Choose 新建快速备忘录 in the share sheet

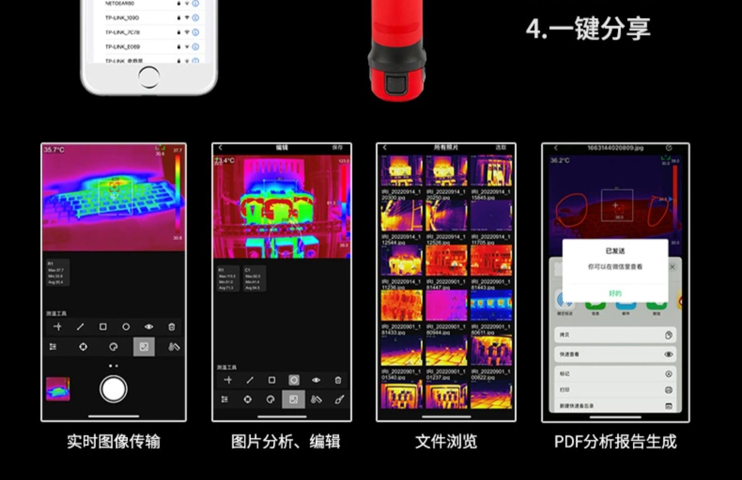click(x=615, y=406)
